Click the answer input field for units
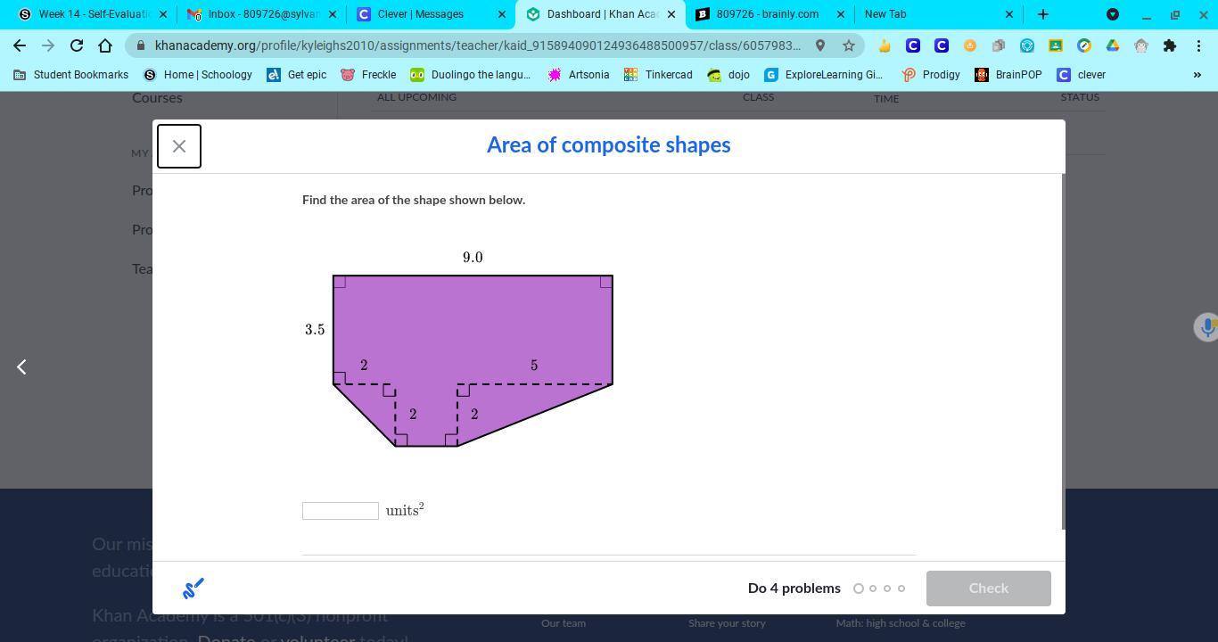This screenshot has height=642, width=1218. click(x=341, y=511)
